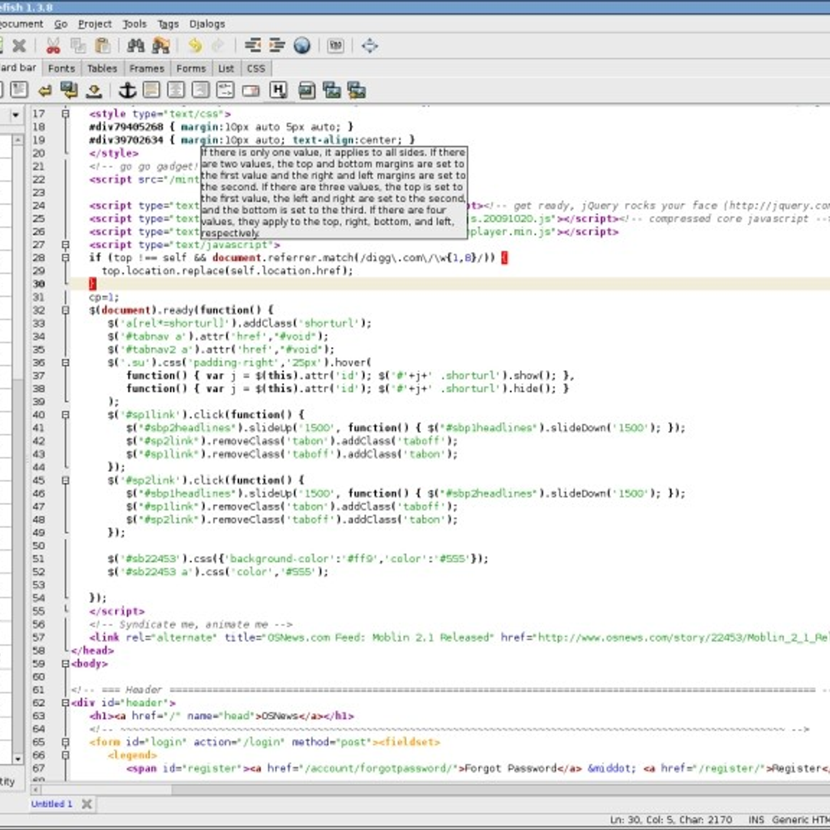Viewport: 830px width, 830px height.
Task: Open the Project menu
Action: [94, 24]
